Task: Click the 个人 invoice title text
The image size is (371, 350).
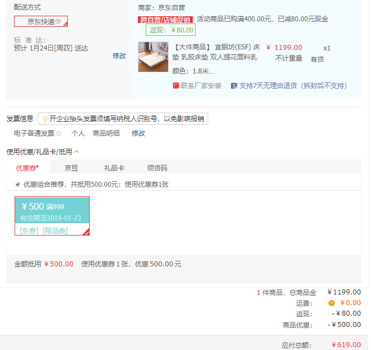Action: 78,133
